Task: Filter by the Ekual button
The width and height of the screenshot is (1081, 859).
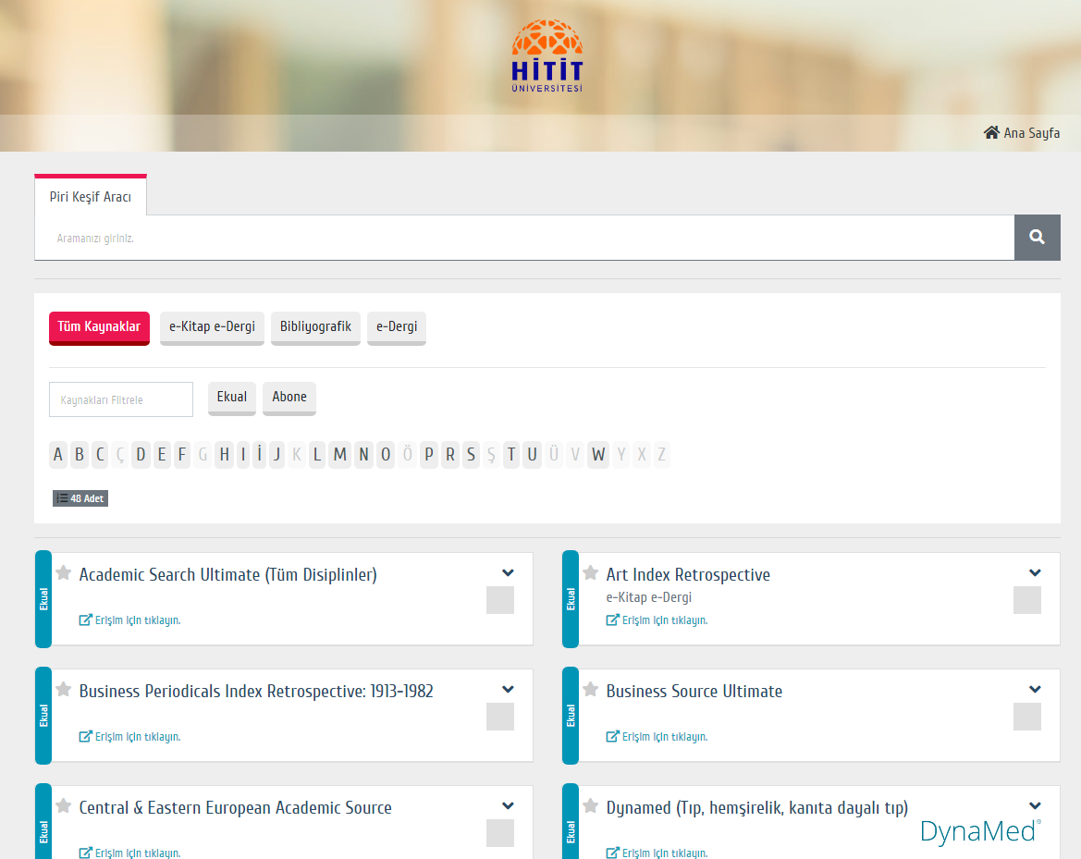Action: pyautogui.click(x=231, y=398)
